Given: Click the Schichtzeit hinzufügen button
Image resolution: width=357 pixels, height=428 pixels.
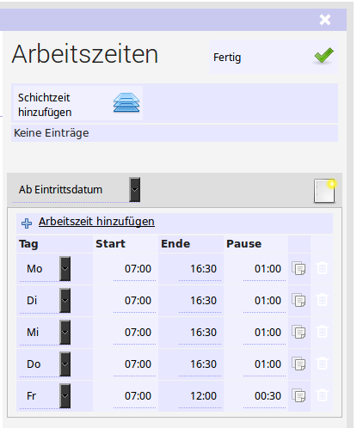Looking at the screenshot, I should click(78, 103).
